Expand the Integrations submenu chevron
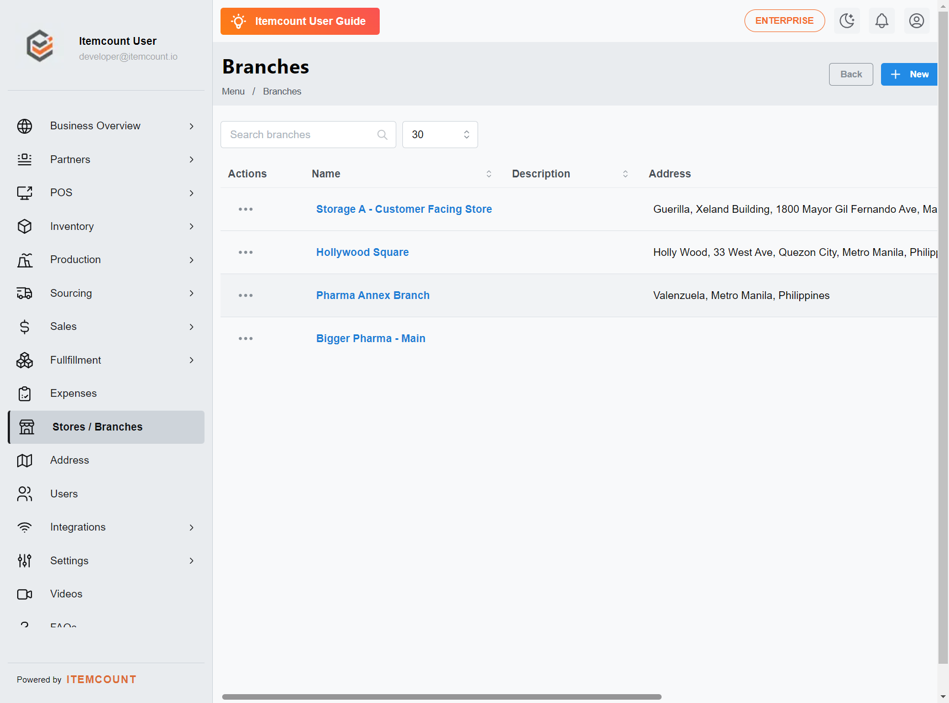Viewport: 949px width, 703px height. point(191,528)
